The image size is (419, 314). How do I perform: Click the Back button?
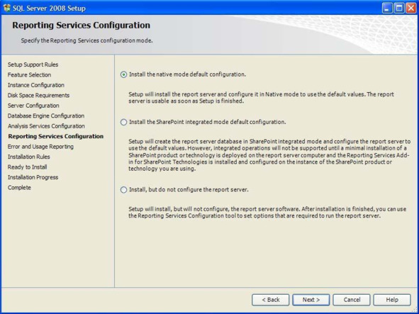coord(270,300)
